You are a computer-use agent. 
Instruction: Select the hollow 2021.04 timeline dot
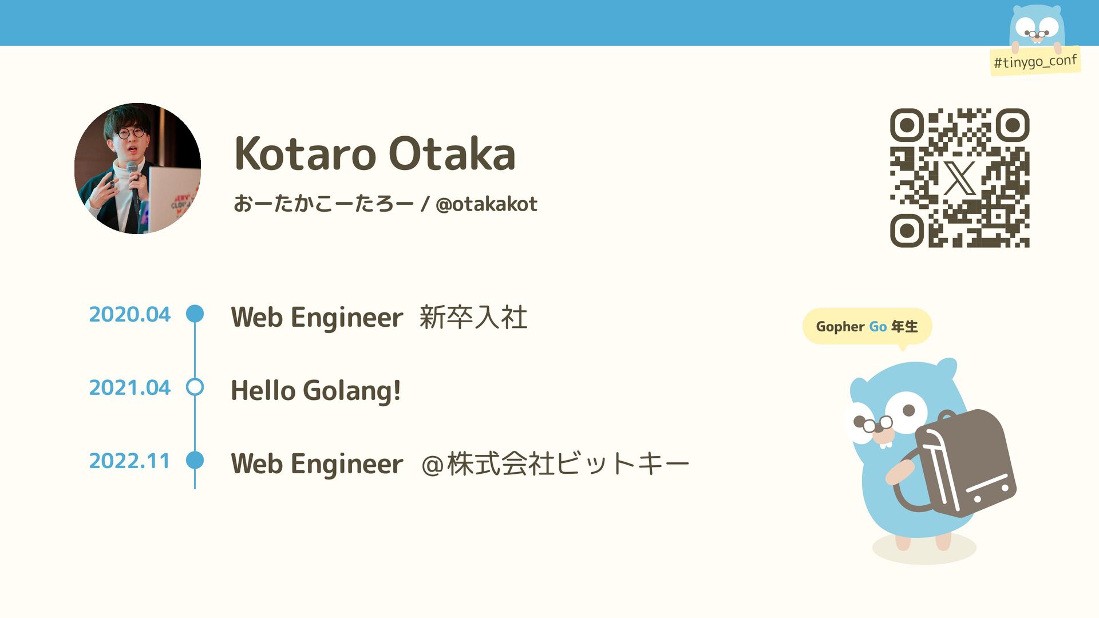195,387
